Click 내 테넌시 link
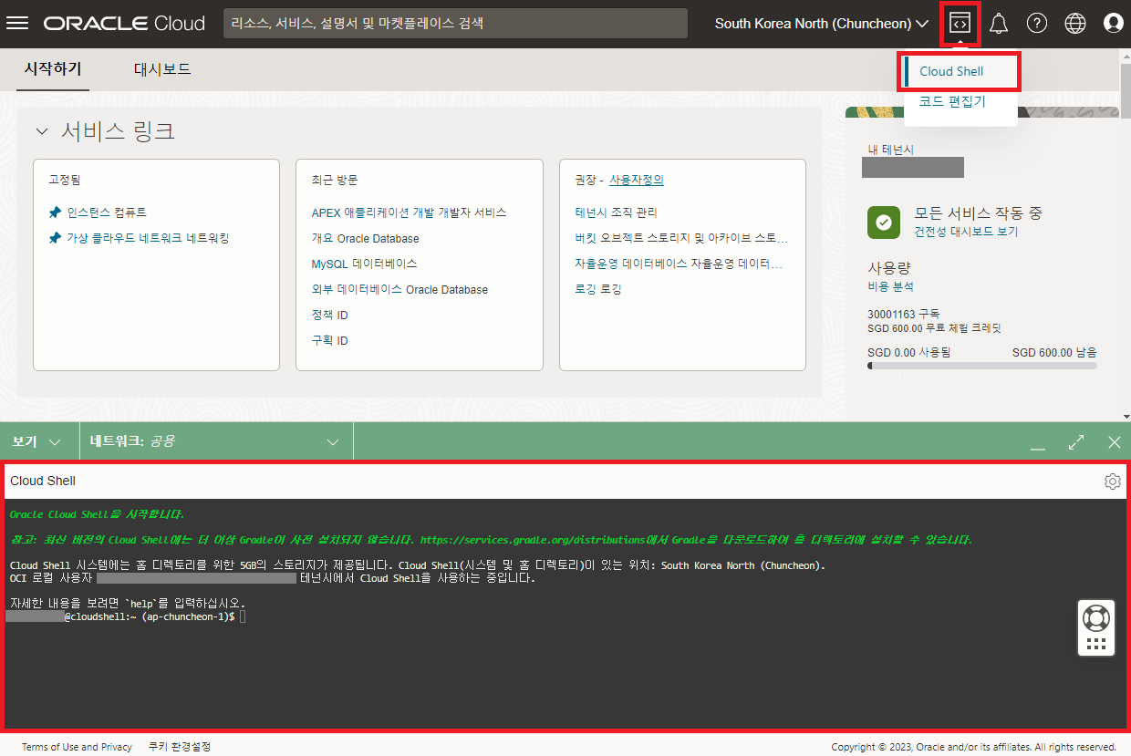1131x756 pixels. point(891,150)
